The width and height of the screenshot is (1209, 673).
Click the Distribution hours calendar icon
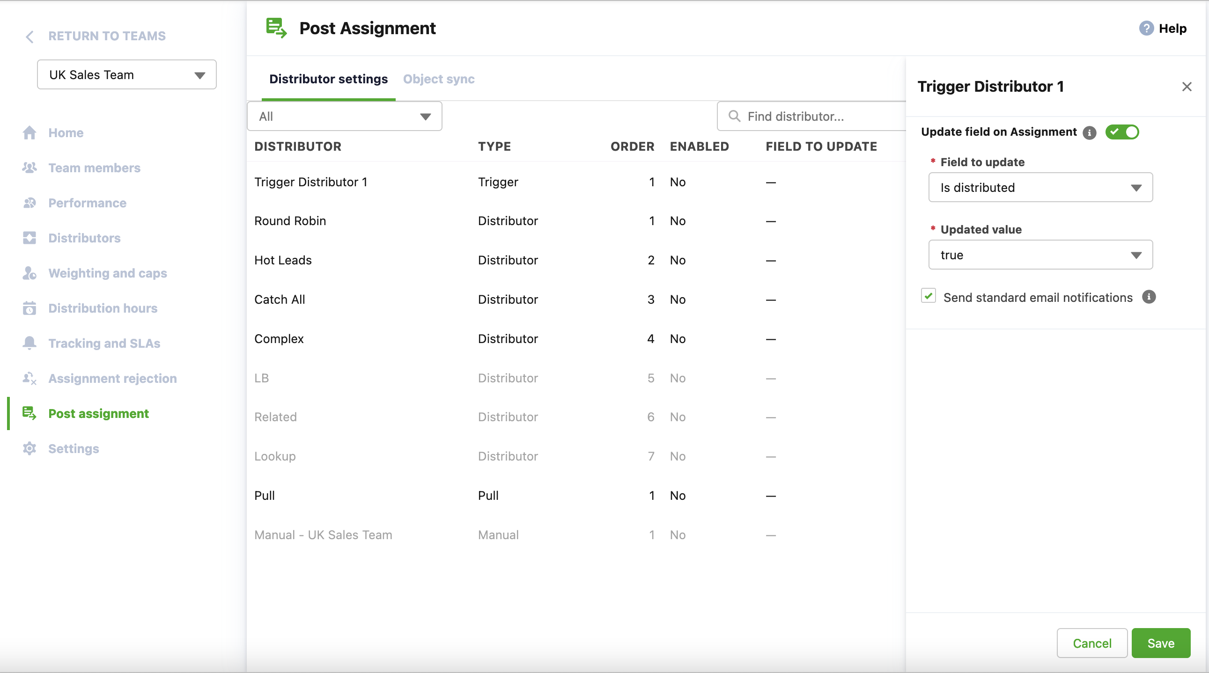coord(29,308)
